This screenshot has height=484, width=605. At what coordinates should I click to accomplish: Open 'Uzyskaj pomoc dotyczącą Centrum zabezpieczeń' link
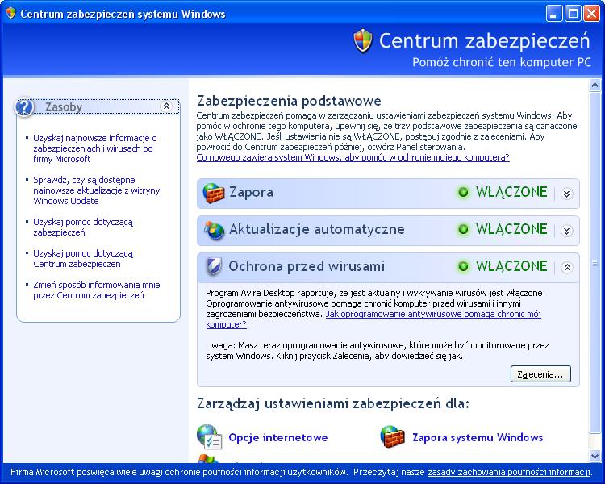click(x=83, y=259)
